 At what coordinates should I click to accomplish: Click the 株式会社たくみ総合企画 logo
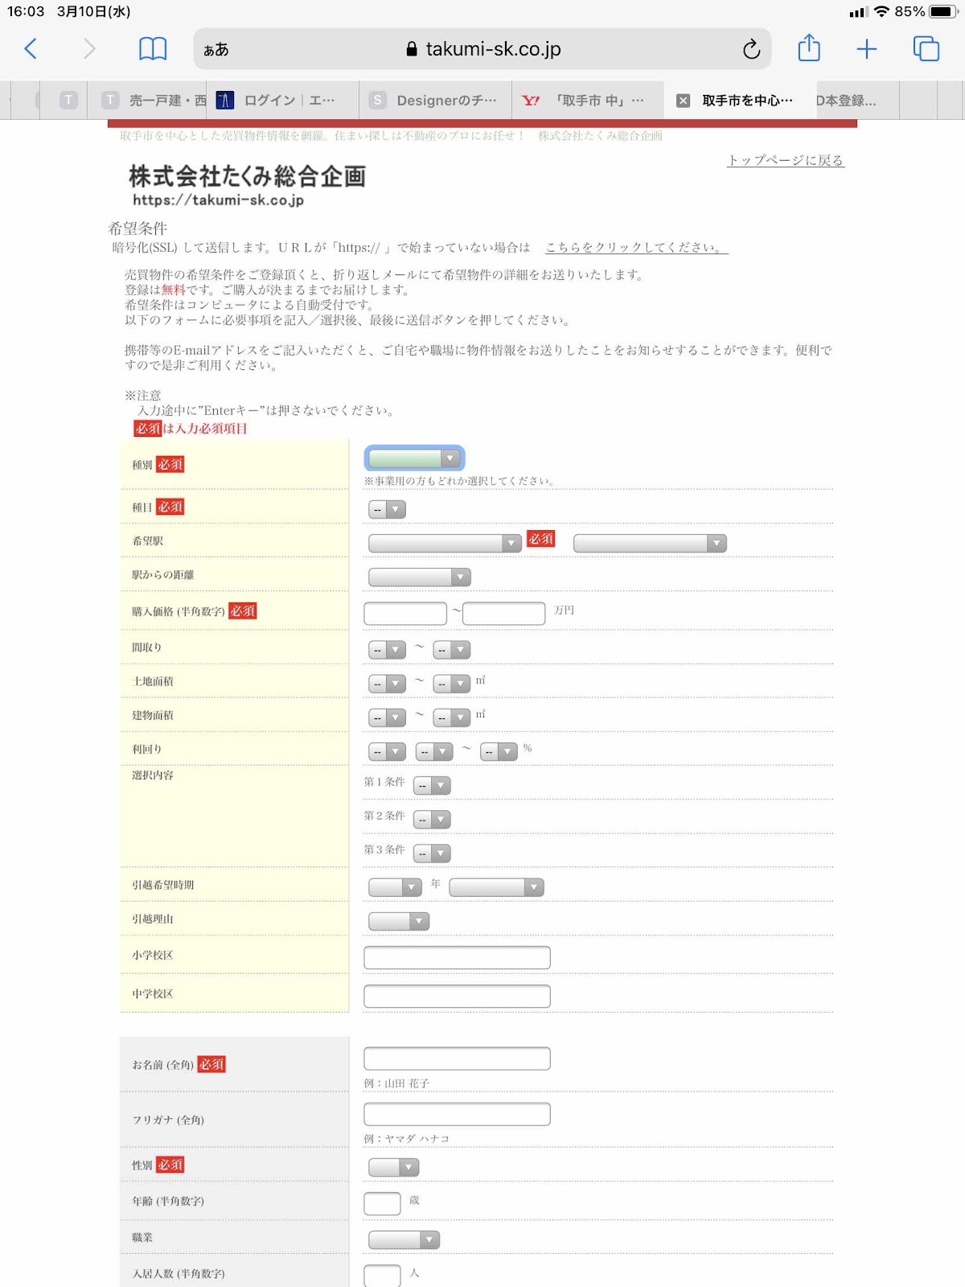point(247,185)
